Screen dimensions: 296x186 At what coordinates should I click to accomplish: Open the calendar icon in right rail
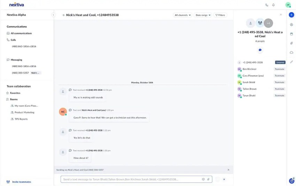(291, 34)
